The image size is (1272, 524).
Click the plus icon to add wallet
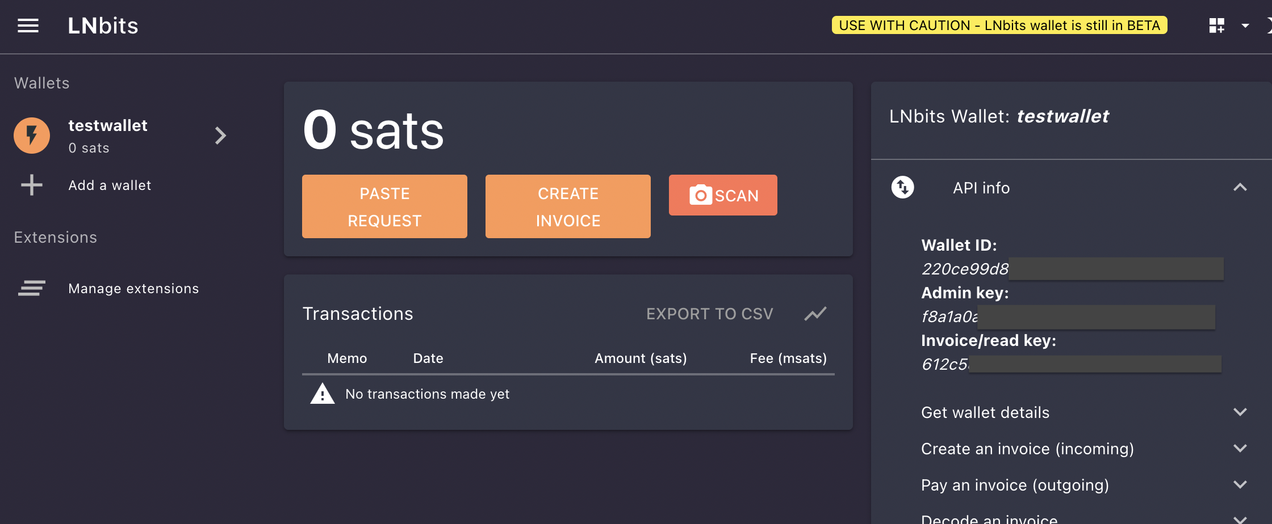32,185
